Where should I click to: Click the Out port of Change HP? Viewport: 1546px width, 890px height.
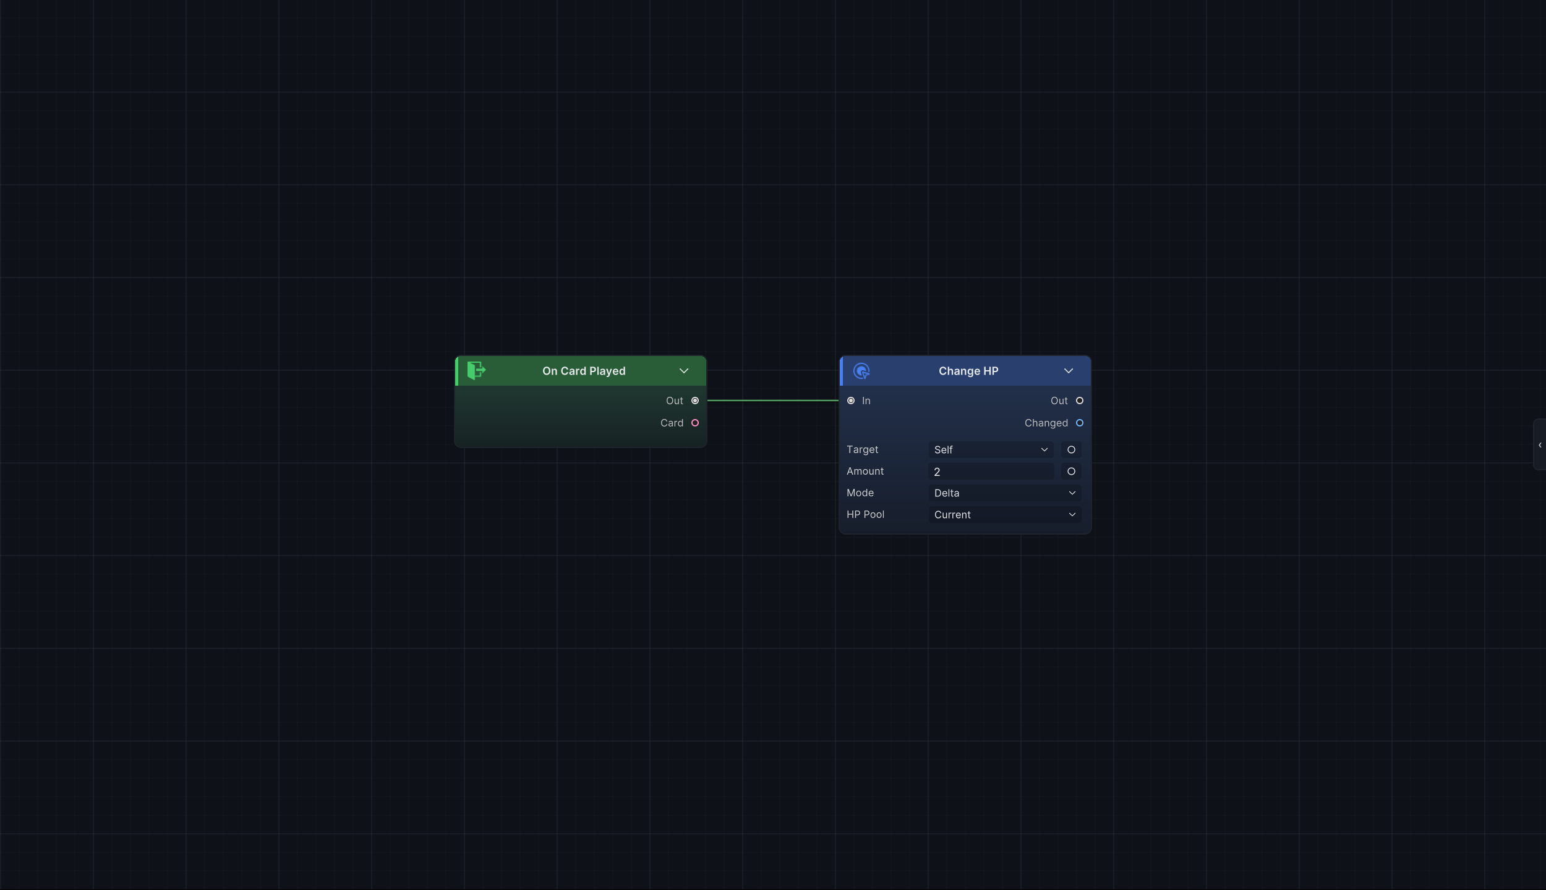pos(1080,400)
